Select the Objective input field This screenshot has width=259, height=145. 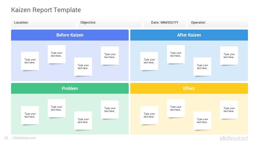[x=110, y=22]
